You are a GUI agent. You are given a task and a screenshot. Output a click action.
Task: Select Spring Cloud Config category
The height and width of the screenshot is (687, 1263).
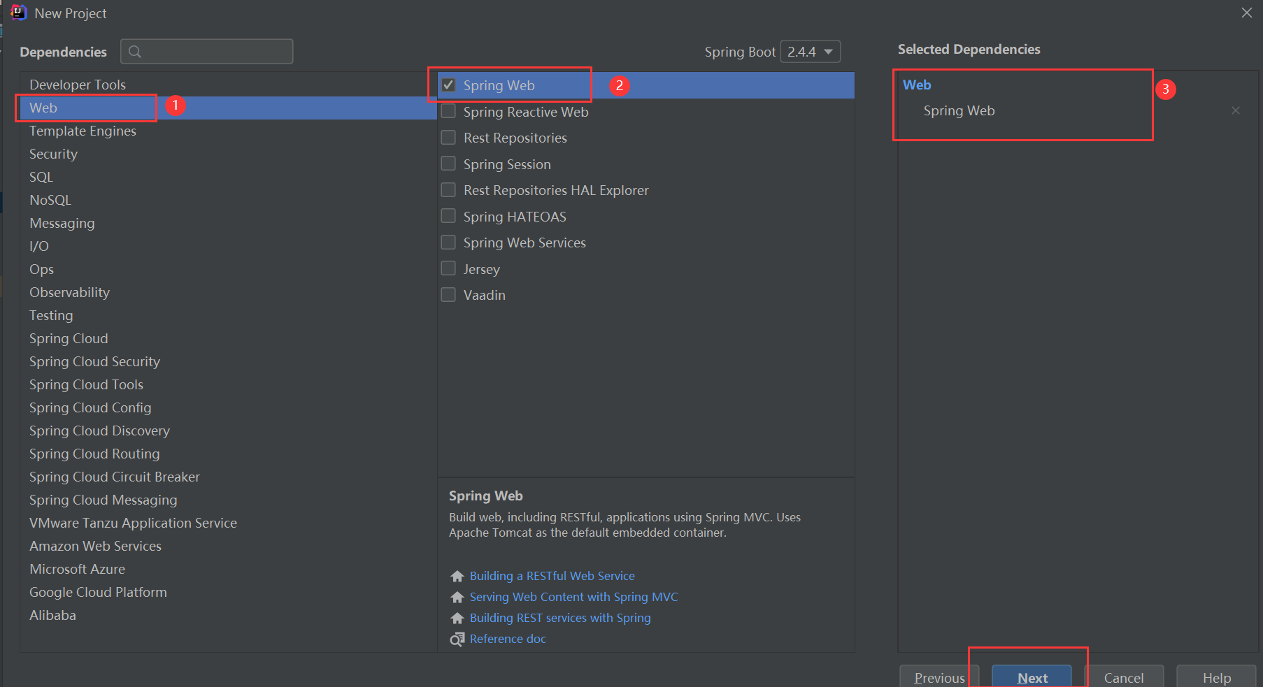point(229,407)
